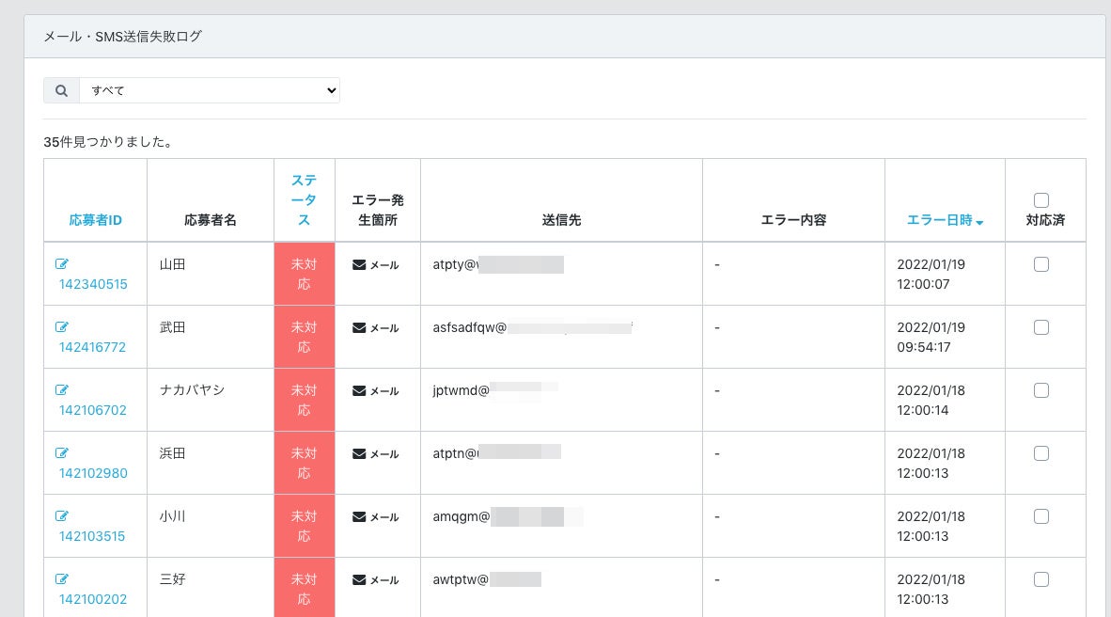This screenshot has width=1111, height=617.
Task: Sort by ステータス column header
Action: [x=304, y=199]
